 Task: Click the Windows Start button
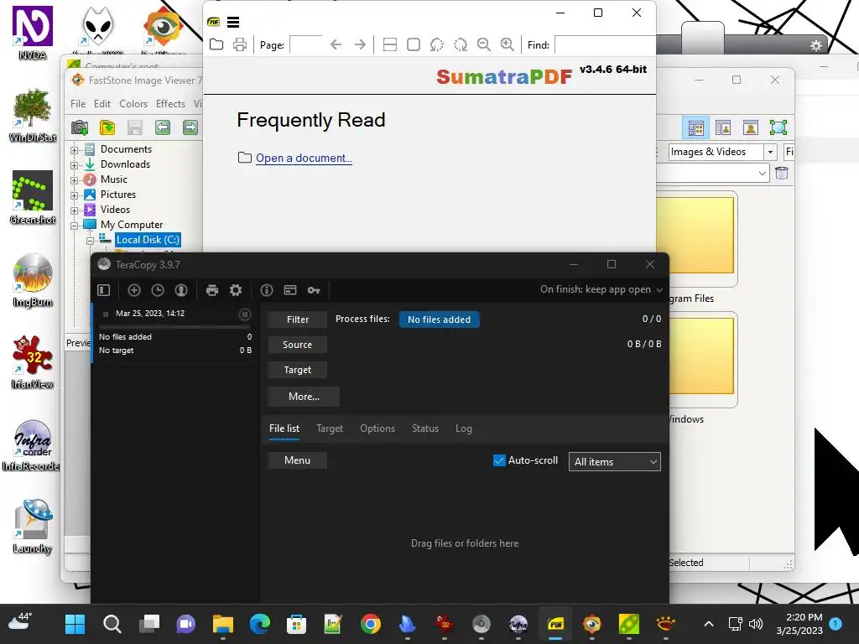[x=75, y=624]
